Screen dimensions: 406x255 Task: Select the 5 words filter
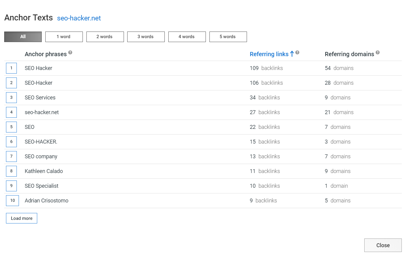click(x=228, y=37)
